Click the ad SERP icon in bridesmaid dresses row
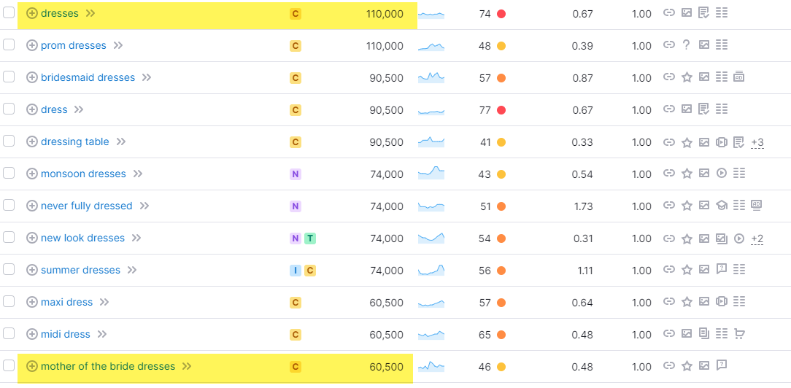Screen dimensions: 791x388 739,77
